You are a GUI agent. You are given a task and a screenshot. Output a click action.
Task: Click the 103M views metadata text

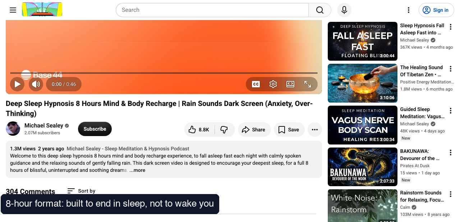coord(411,214)
